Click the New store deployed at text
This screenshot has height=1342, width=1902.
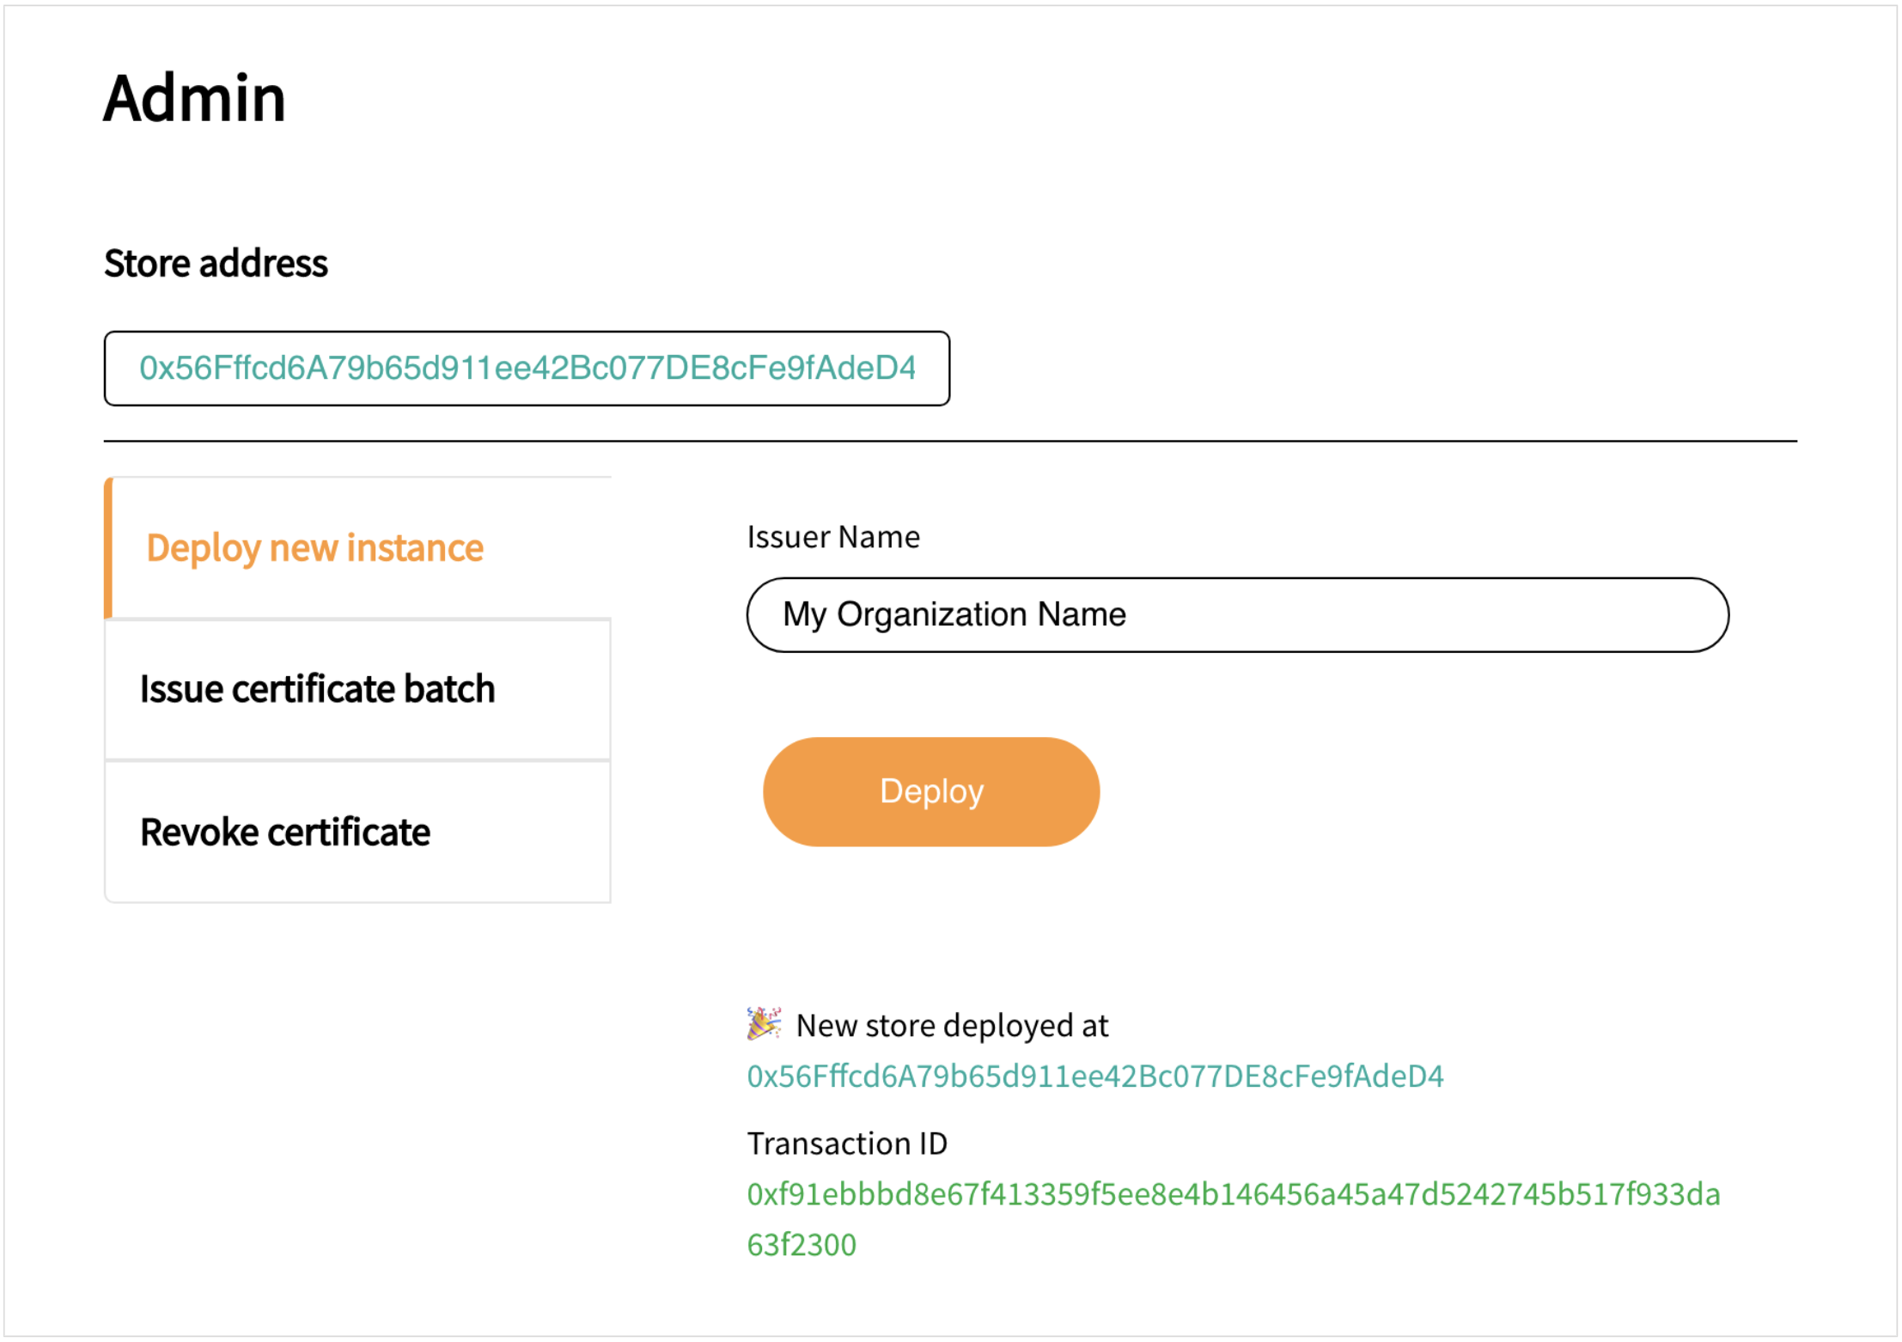coord(951,1026)
